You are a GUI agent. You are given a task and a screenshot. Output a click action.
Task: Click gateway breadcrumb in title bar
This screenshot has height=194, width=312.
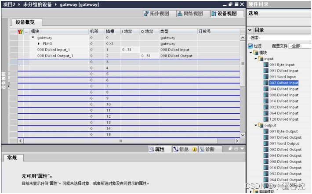click(79, 4)
